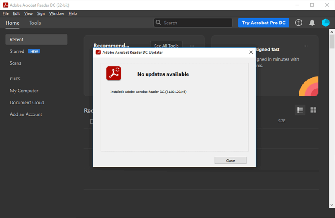Click the Acrobat icon in main title bar
This screenshot has width=335, height=218.
[x=5, y=5]
